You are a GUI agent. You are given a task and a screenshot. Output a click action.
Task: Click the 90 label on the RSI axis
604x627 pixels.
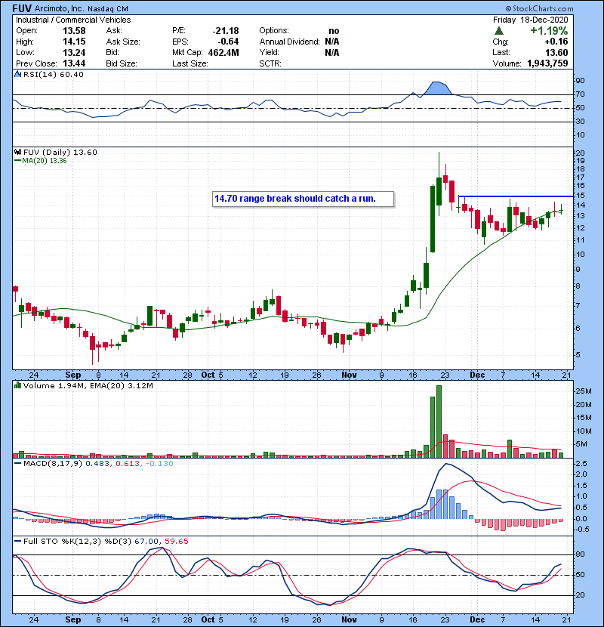580,81
